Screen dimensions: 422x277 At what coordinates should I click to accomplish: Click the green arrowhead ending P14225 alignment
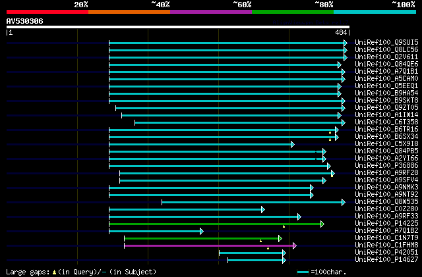pyautogui.click(x=322, y=224)
